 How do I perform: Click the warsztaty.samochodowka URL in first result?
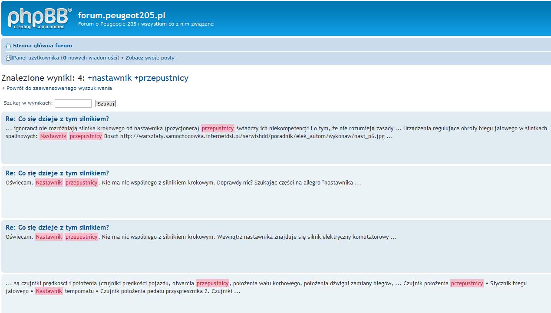click(x=252, y=136)
